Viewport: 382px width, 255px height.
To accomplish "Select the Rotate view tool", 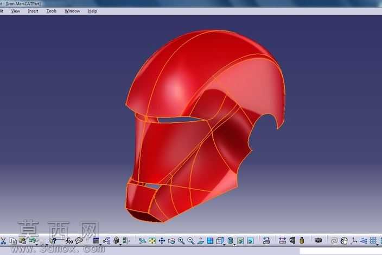I will pyautogui.click(x=171, y=241).
